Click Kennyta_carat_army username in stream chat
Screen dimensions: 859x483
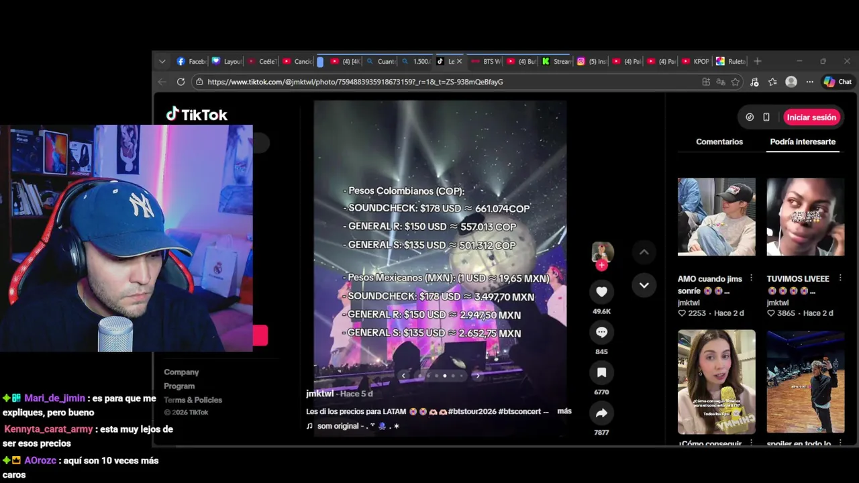pos(49,429)
